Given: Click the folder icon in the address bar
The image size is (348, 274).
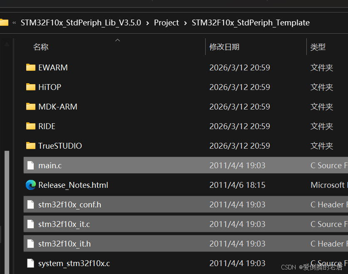Looking at the screenshot, I should 4,22.
